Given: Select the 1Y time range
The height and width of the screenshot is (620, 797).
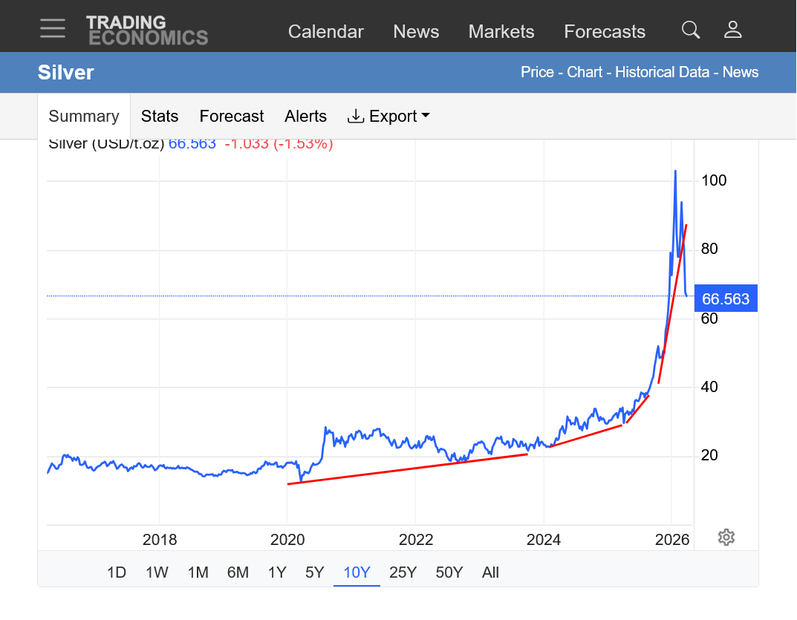Looking at the screenshot, I should click(277, 572).
